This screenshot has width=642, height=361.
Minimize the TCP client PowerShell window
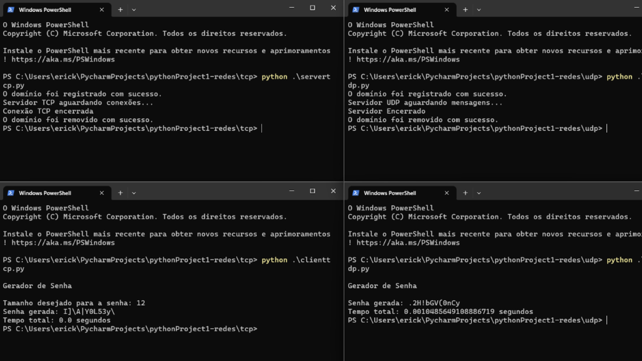(x=292, y=191)
